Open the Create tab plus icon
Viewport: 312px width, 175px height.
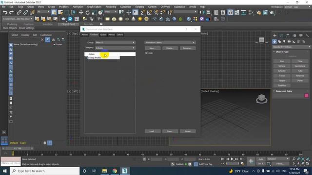[275, 35]
